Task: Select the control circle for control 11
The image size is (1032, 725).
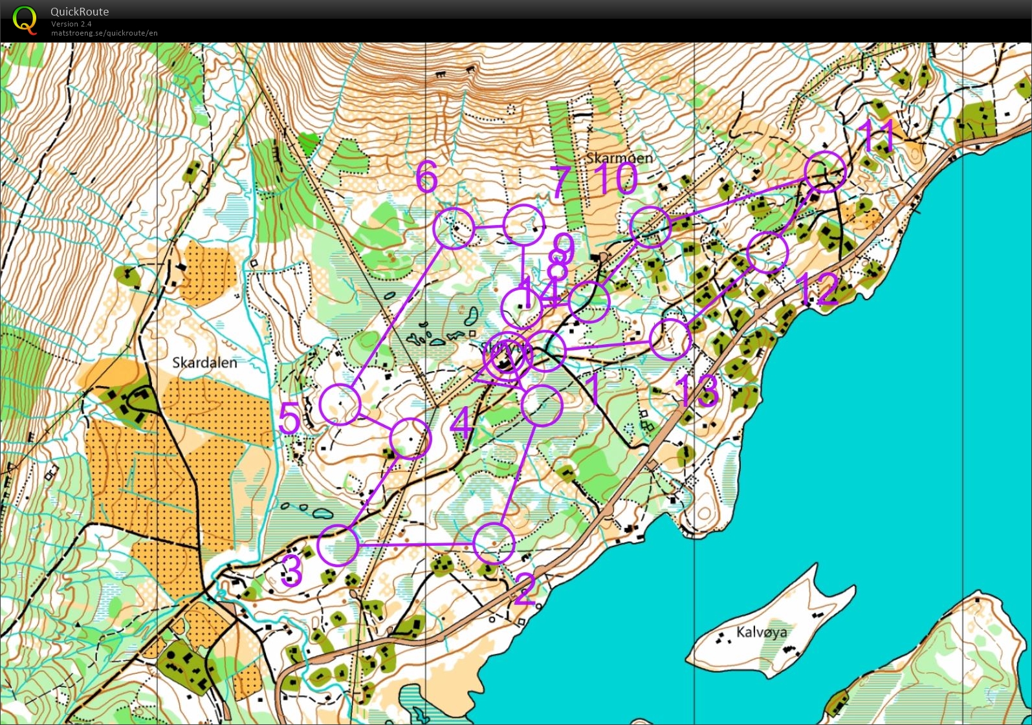Action: pos(825,171)
